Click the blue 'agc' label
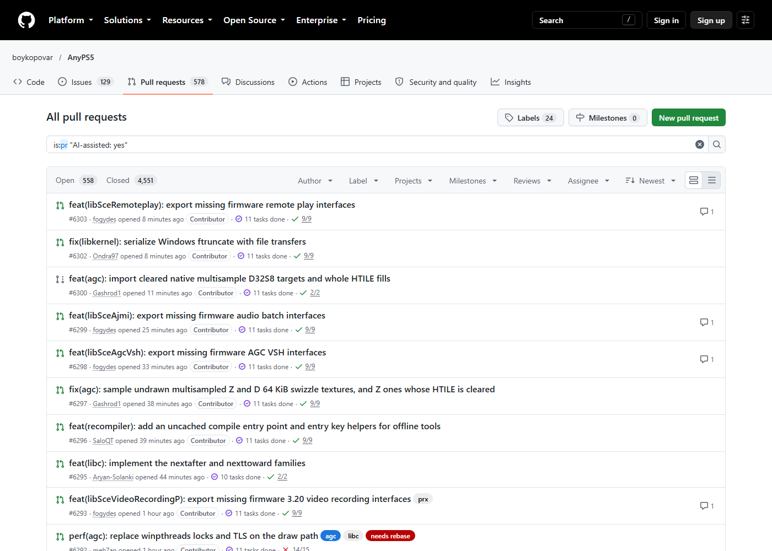Image resolution: width=772 pixels, height=551 pixels. click(331, 536)
